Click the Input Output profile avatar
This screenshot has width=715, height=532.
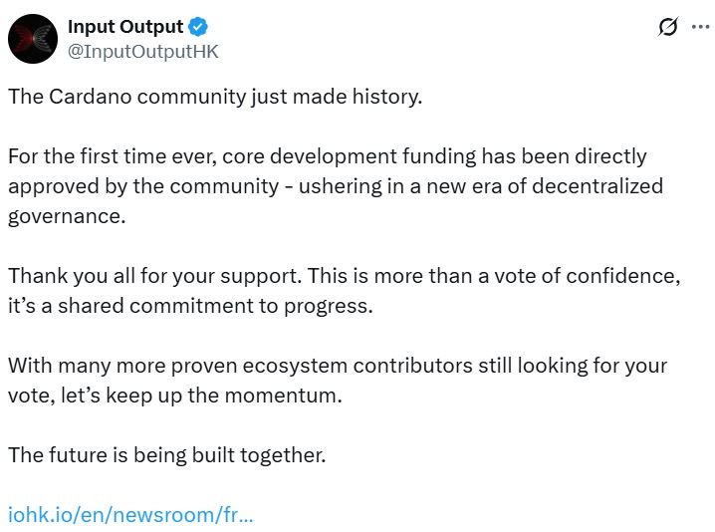[33, 39]
